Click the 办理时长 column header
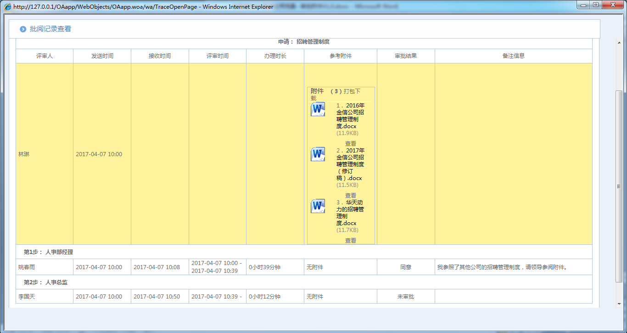The height and width of the screenshot is (333, 627). pos(275,56)
